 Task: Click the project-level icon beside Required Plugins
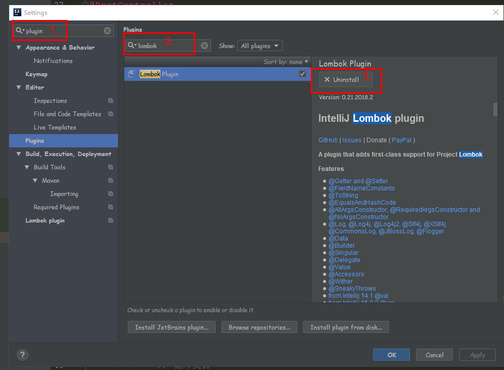110,207
